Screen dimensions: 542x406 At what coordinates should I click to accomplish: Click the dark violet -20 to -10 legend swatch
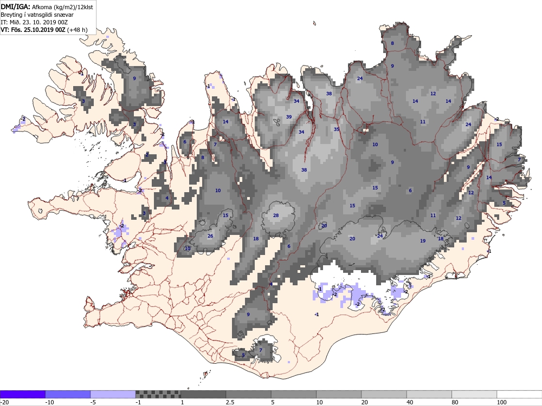point(22,394)
